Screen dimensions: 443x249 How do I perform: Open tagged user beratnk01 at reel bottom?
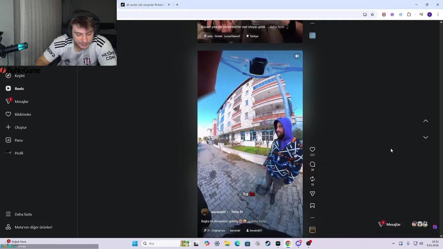point(254,231)
